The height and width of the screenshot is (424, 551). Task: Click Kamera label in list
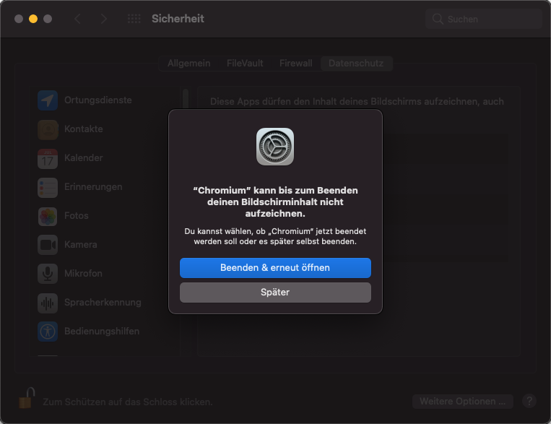tap(81, 244)
